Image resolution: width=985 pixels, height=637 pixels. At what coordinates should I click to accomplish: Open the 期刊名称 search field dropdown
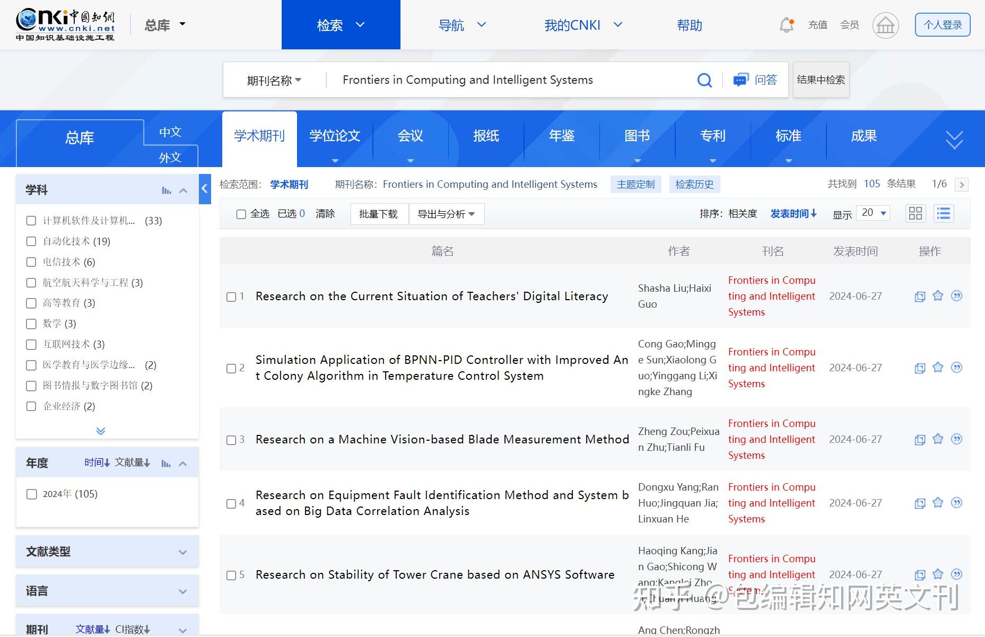274,81
